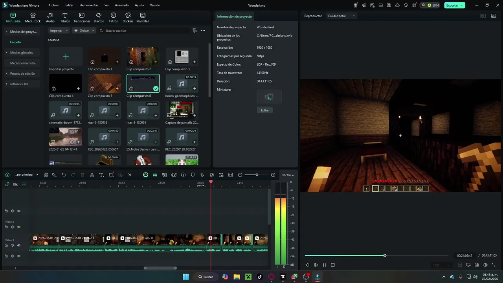This screenshot has width=503, height=283.
Task: Open the Avanzado menu
Action: 122,6
